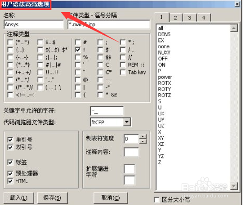Select keyword 'DENS' in the list
The image size is (243, 205).
[164, 34]
